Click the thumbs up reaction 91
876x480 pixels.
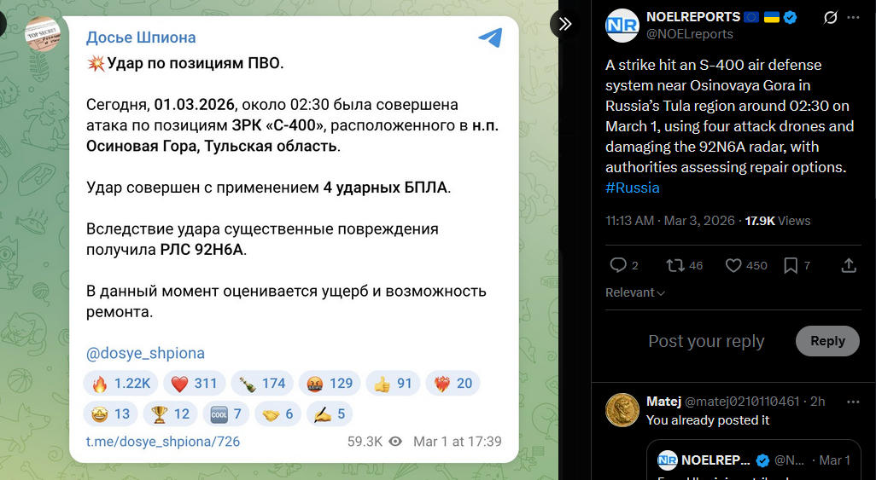(x=393, y=384)
